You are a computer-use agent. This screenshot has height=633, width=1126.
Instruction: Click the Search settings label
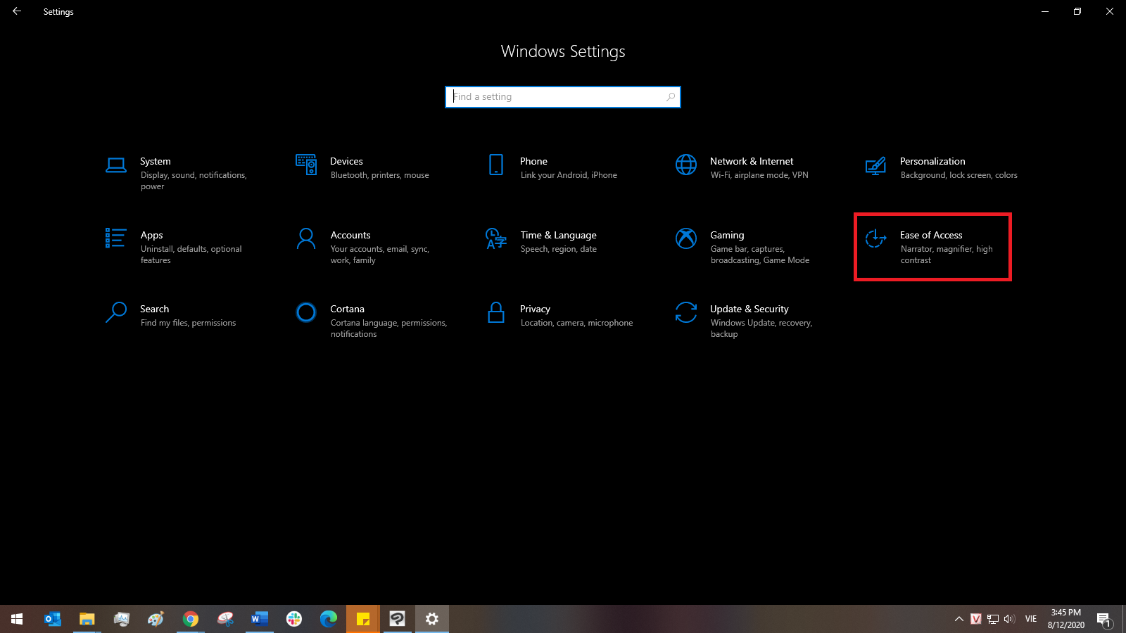point(154,309)
